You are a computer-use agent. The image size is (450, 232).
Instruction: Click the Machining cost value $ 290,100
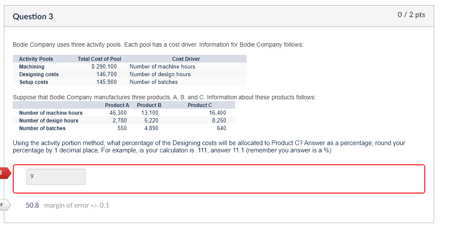click(104, 67)
